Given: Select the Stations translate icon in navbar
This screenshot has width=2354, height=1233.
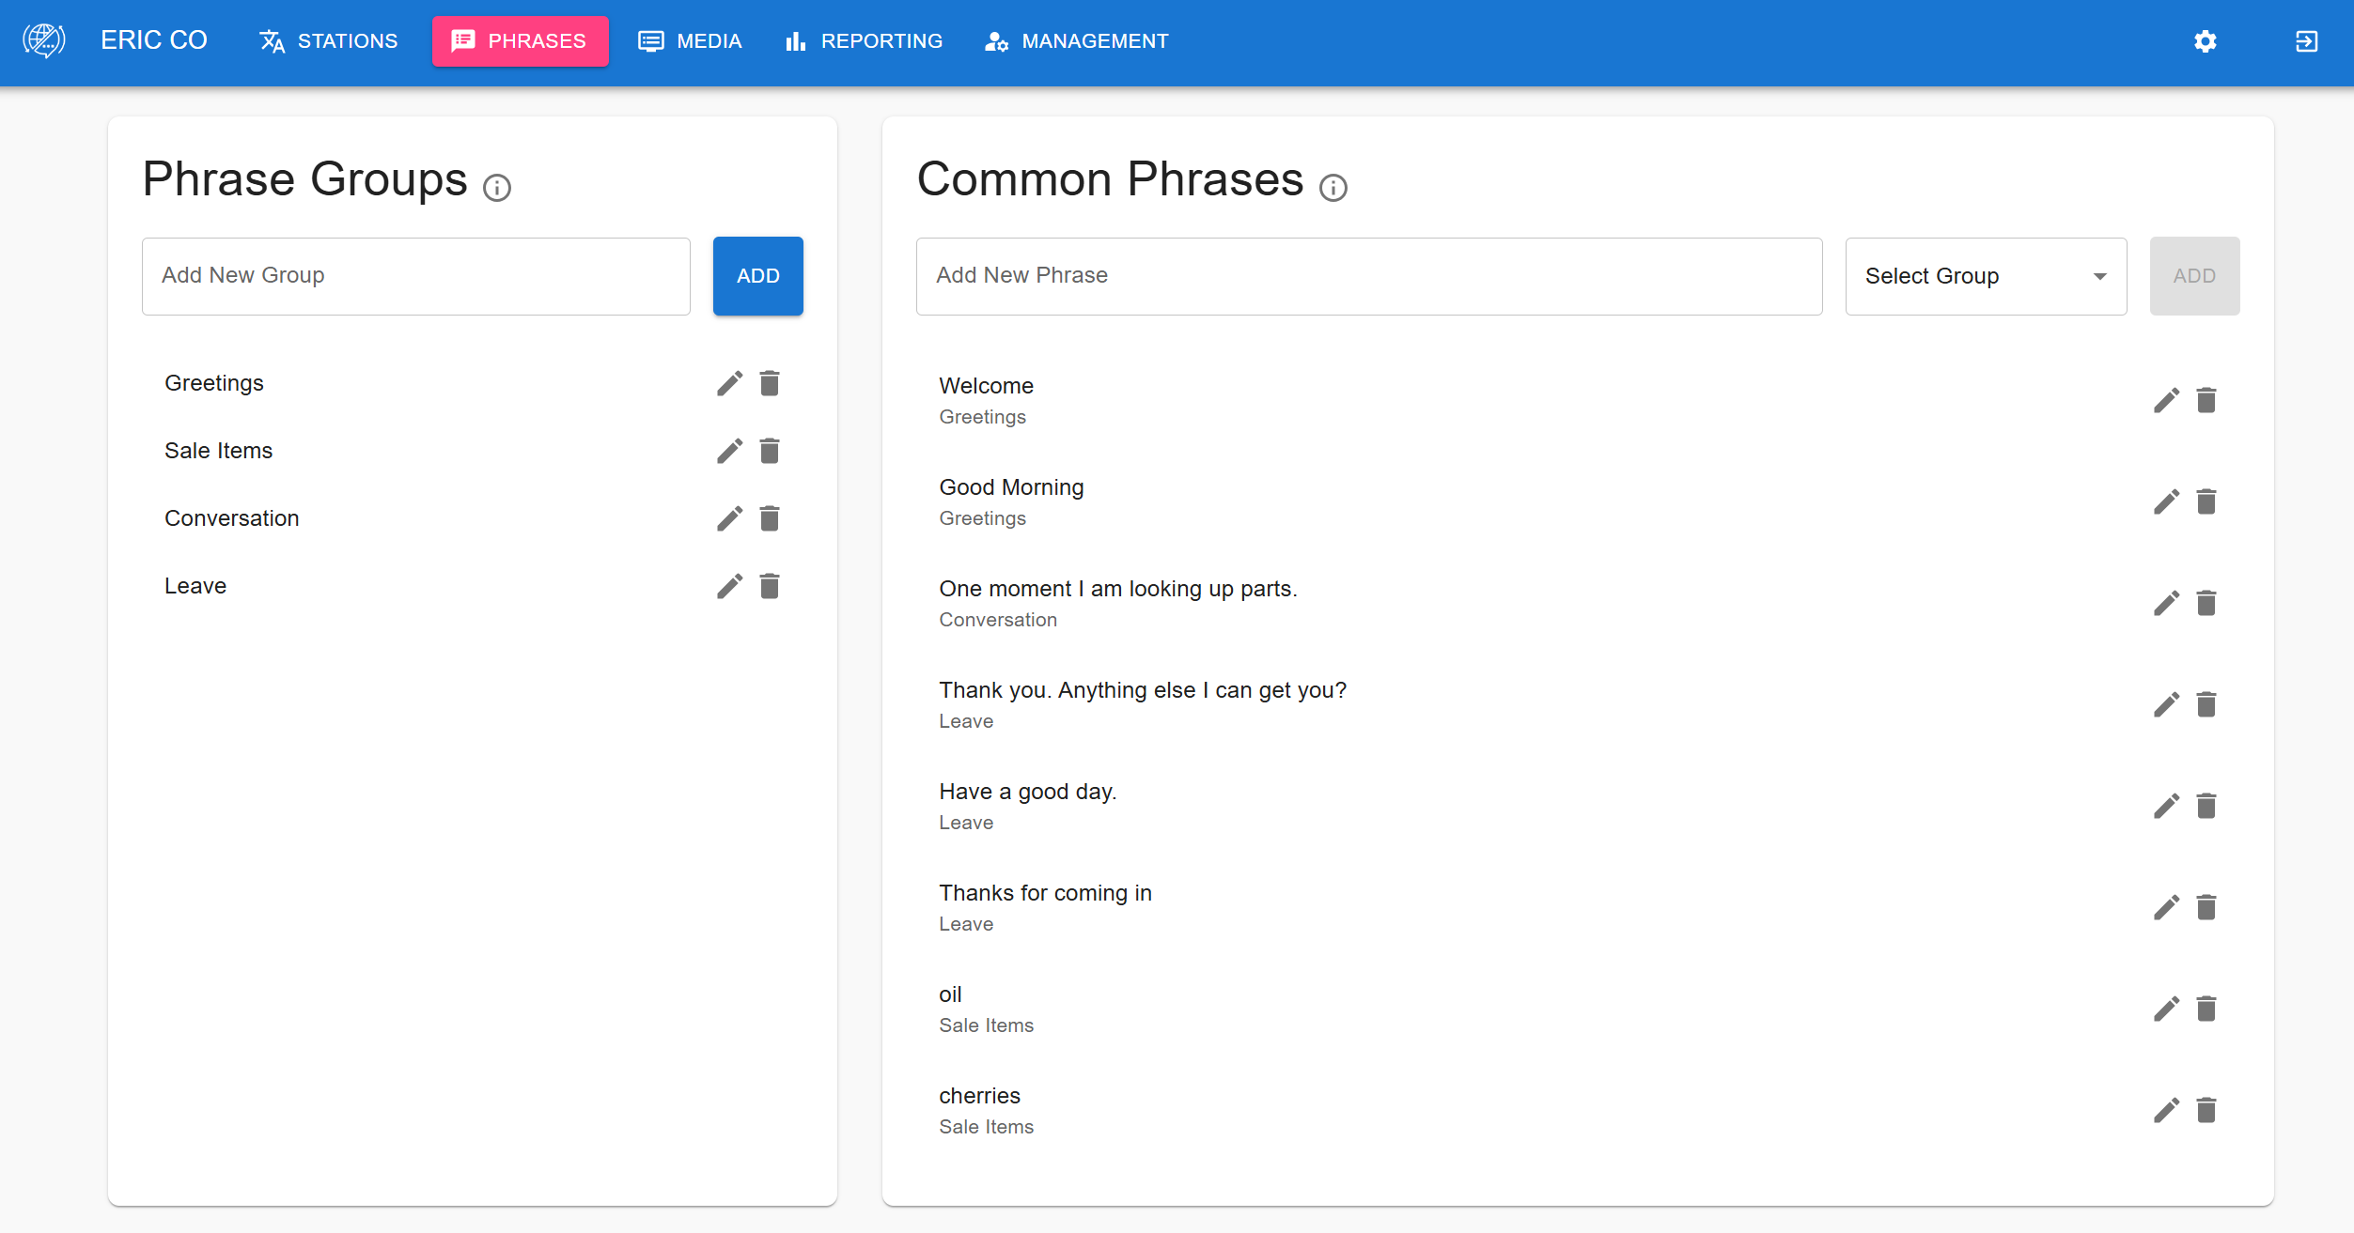Looking at the screenshot, I should coord(270,41).
